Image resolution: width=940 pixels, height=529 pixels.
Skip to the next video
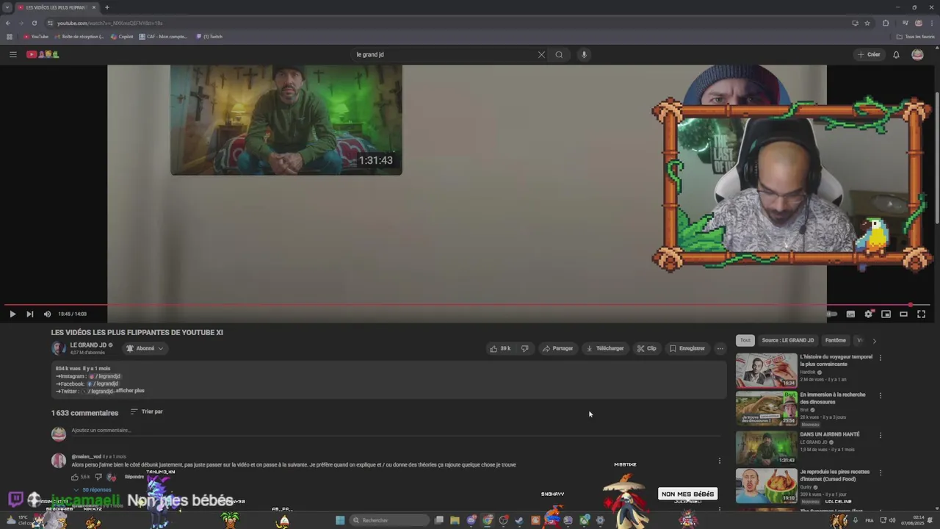pos(29,314)
